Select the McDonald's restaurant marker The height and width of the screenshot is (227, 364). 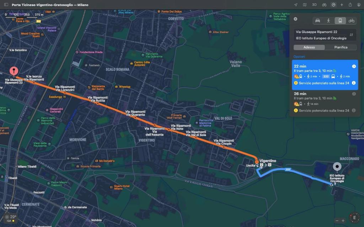click(97, 161)
